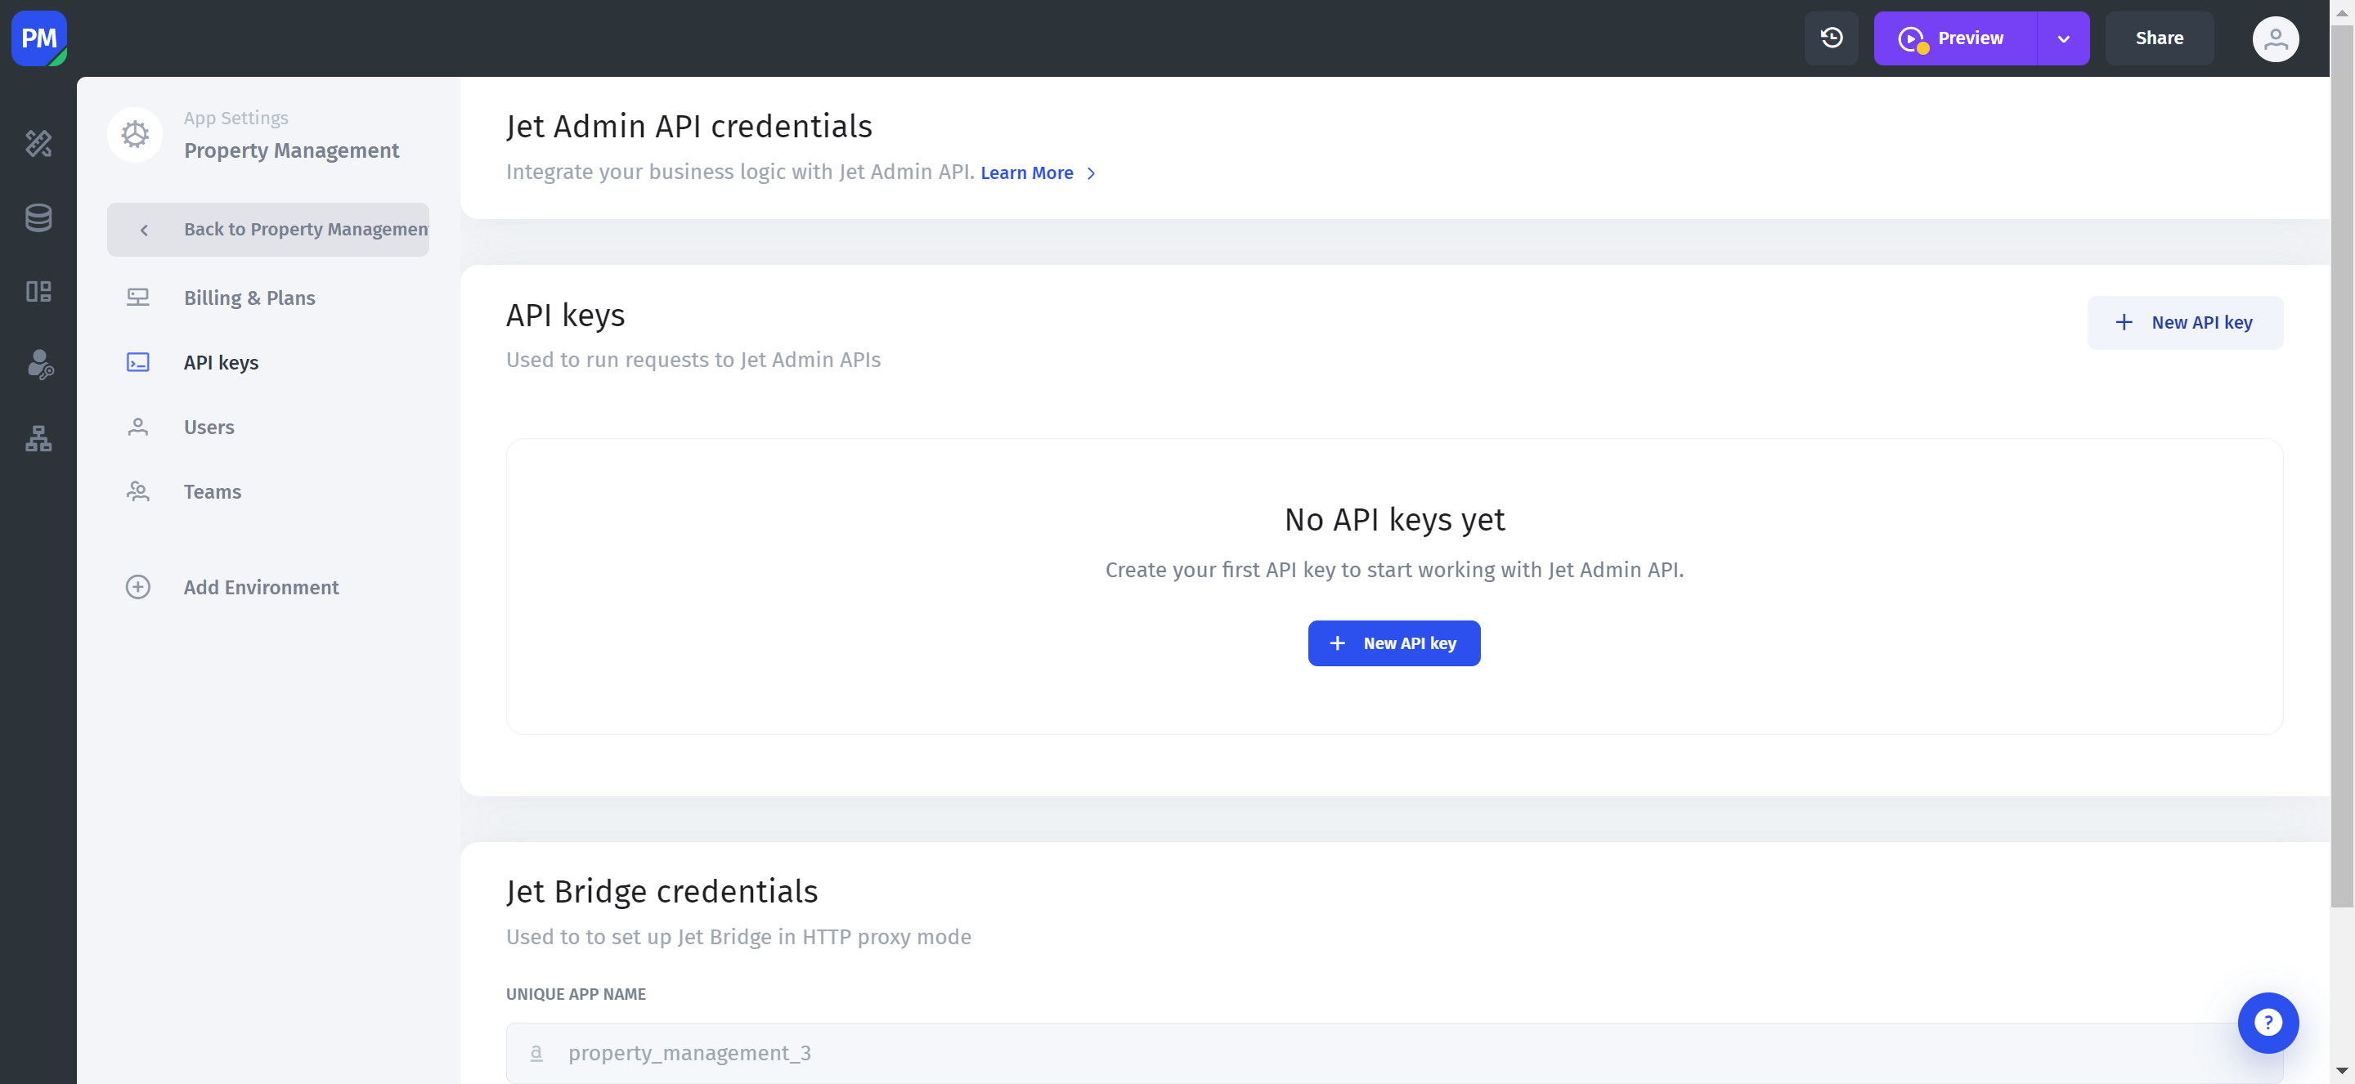
Task: Click the page vertical scrollbar
Action: pos(2342,466)
